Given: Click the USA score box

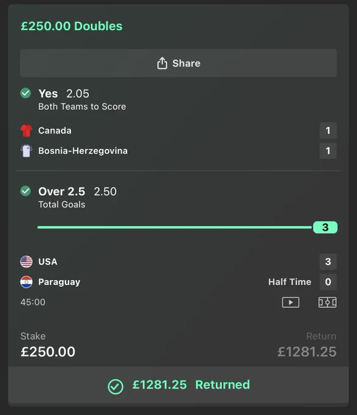Looking at the screenshot, I should click(x=328, y=261).
